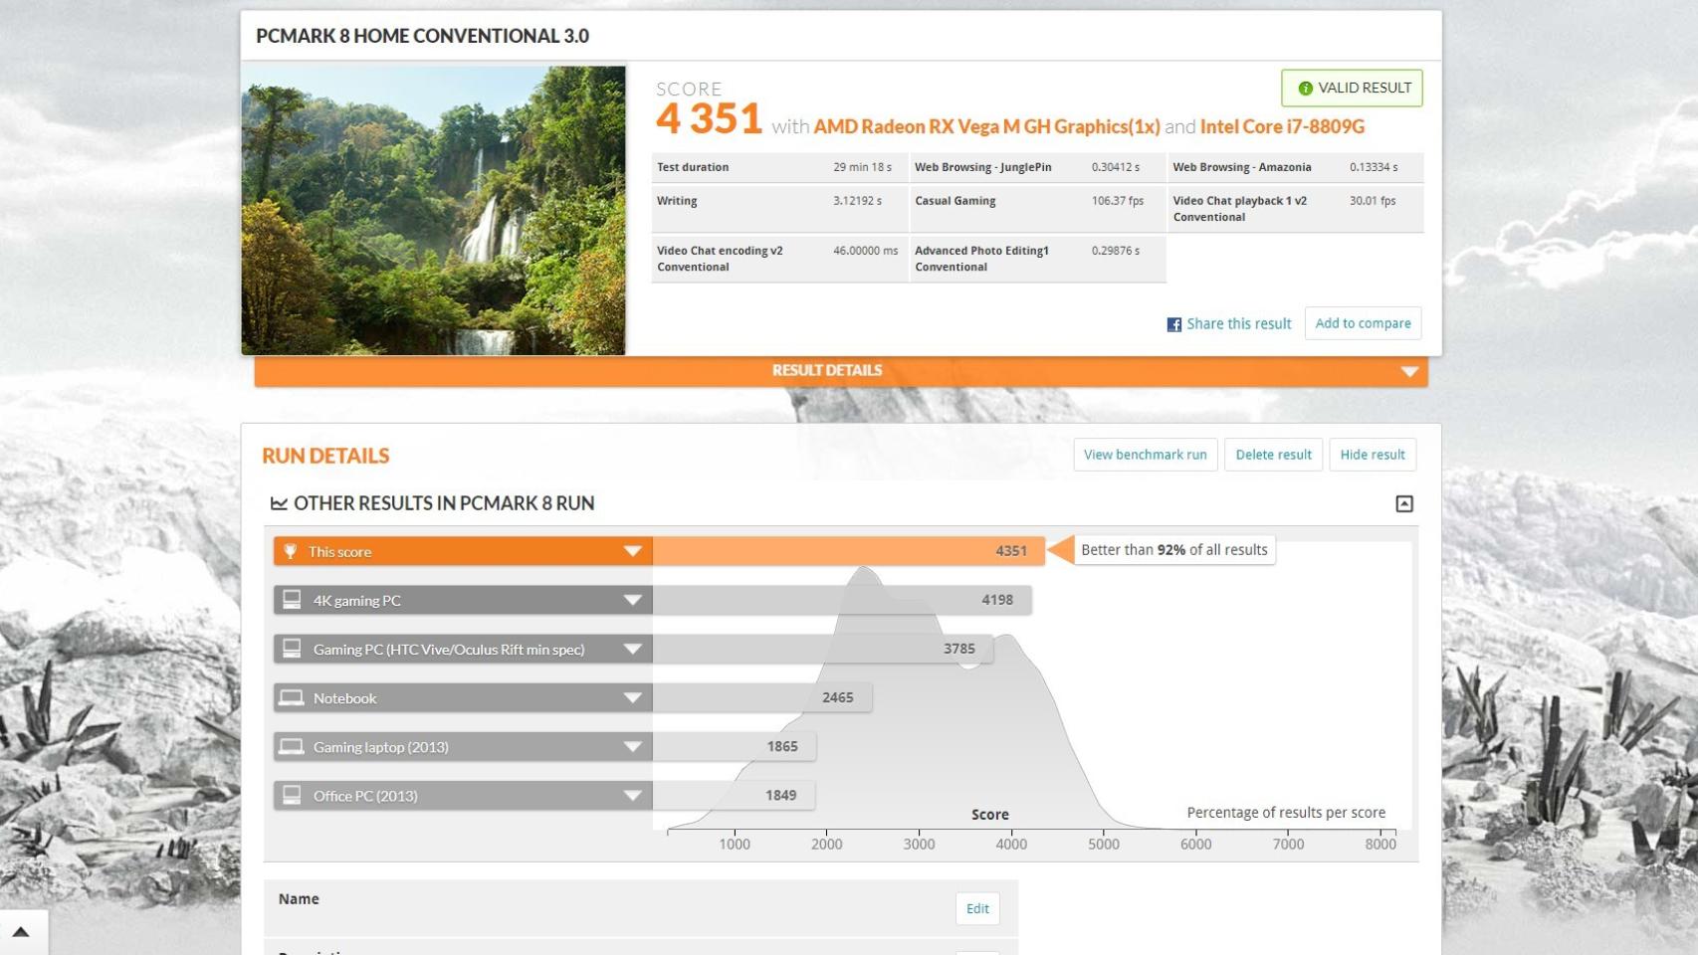Click the desktop icon beside 4K gaming PC
Image resolution: width=1698 pixels, height=955 pixels.
292,600
